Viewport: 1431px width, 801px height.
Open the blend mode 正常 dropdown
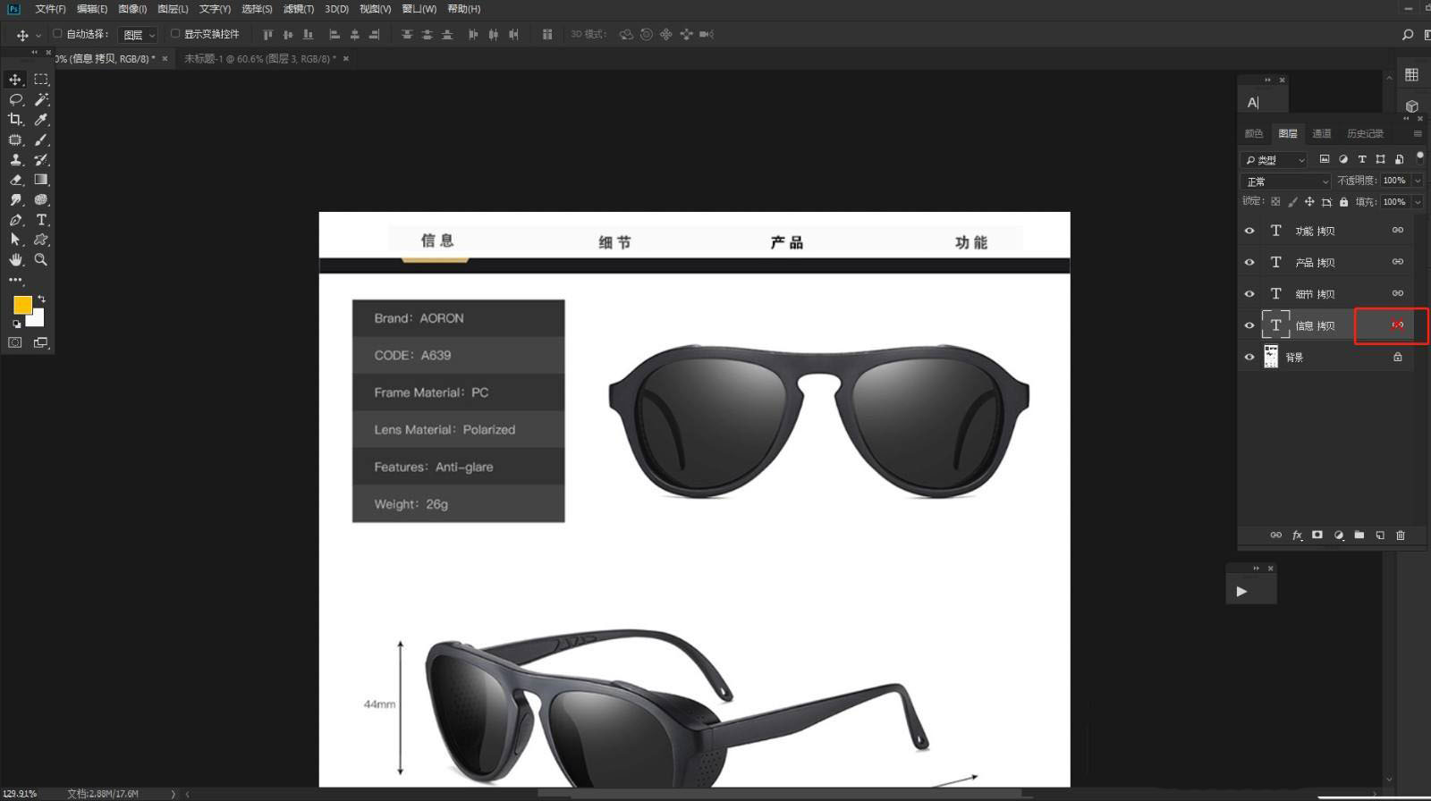pyautogui.click(x=1287, y=181)
